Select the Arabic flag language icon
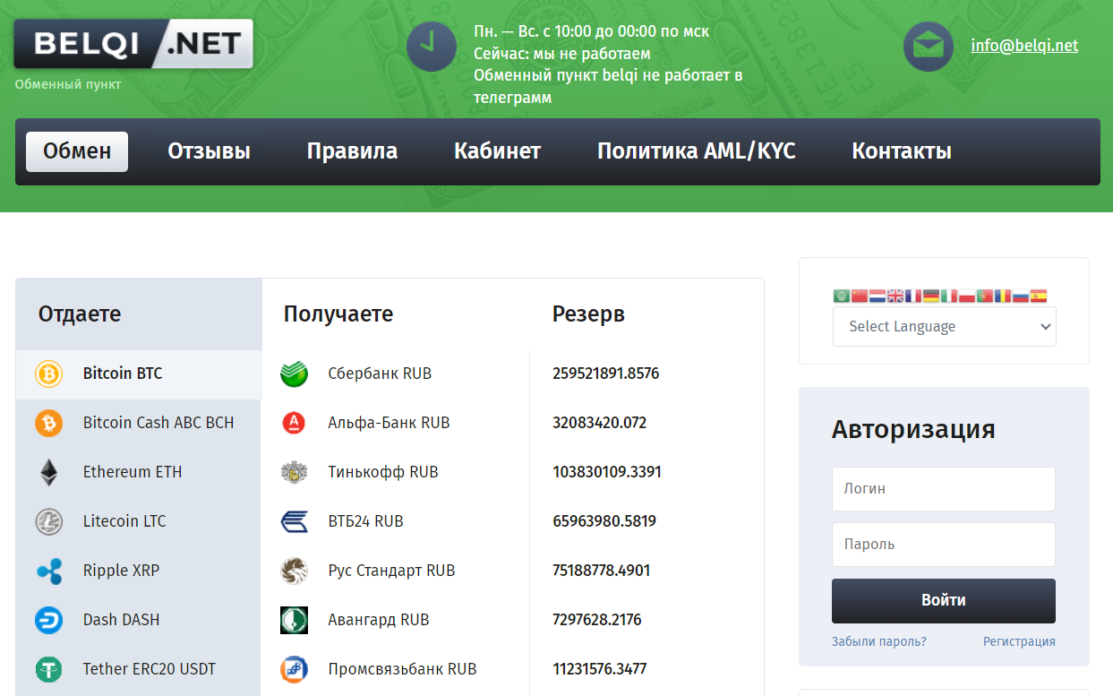This screenshot has height=696, width=1113. [x=842, y=296]
